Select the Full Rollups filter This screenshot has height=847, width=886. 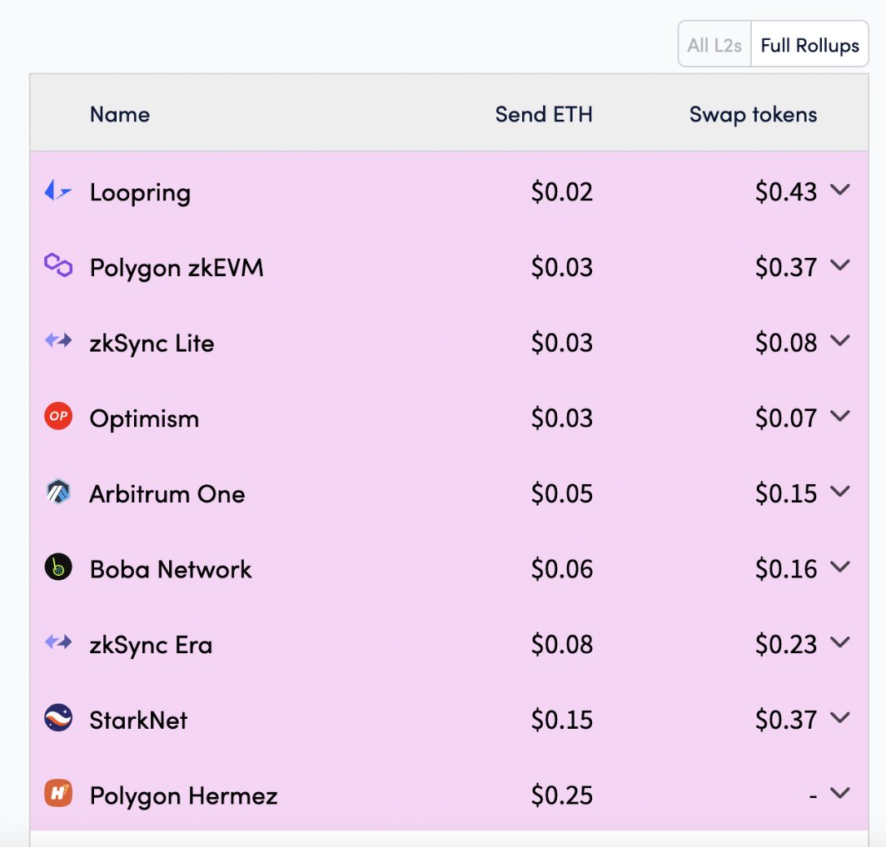(809, 45)
